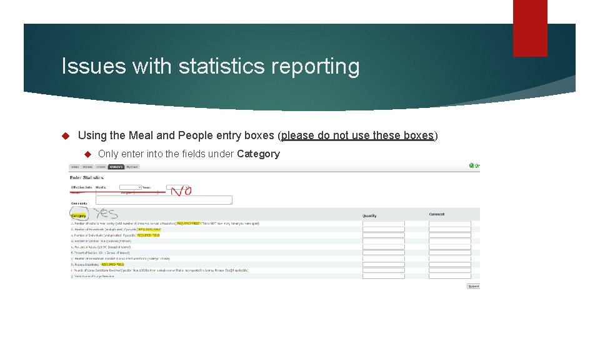Click Quantity field for Number of Individuals
The height and width of the screenshot is (337, 600).
click(383, 235)
